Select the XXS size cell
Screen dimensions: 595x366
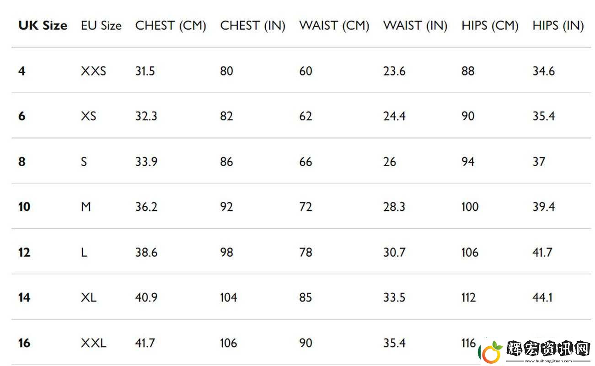93,71
